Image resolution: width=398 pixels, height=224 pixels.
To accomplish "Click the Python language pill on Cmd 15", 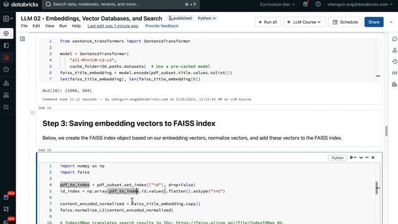I will pos(337,157).
